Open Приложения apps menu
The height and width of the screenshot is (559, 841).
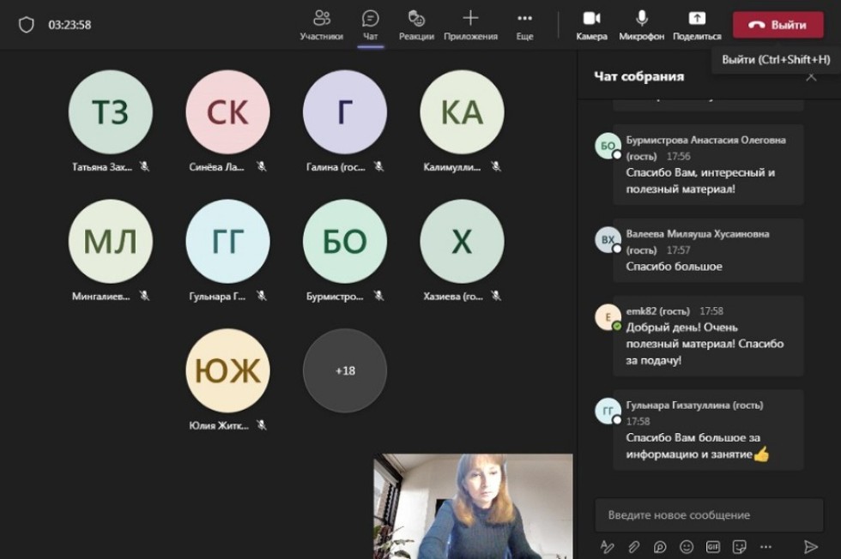470,24
